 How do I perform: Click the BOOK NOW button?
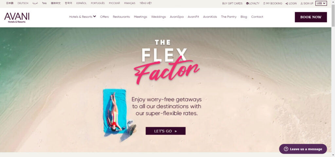tap(311, 17)
